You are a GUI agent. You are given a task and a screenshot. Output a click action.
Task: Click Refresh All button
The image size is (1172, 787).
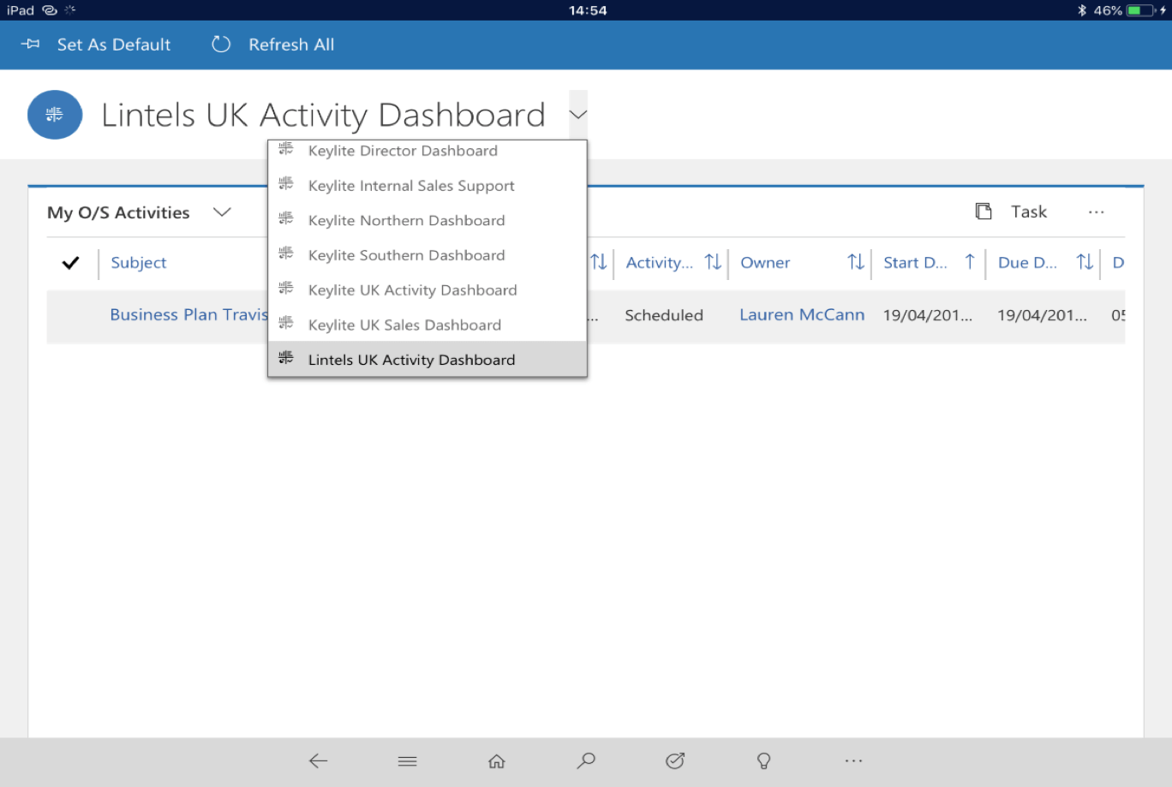point(273,45)
